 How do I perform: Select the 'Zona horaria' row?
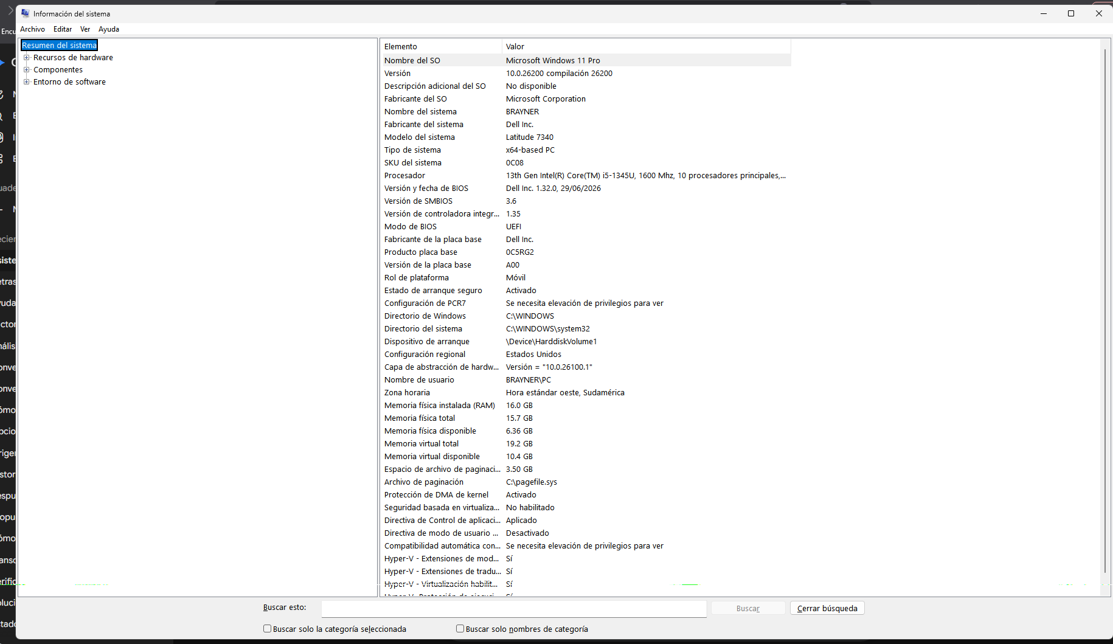(x=586, y=392)
